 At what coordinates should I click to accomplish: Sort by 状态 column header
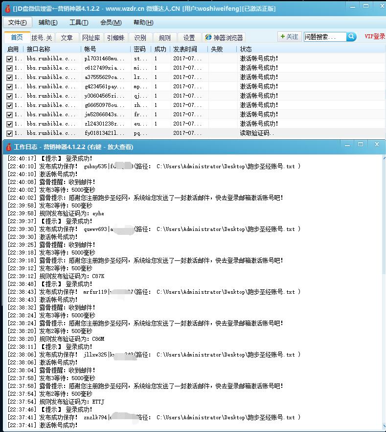(311, 49)
